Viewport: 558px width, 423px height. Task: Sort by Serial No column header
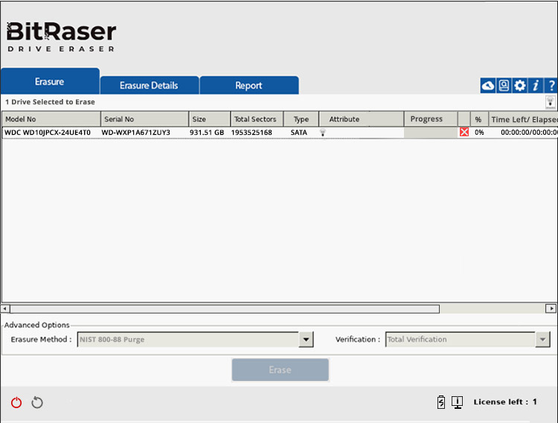point(145,119)
